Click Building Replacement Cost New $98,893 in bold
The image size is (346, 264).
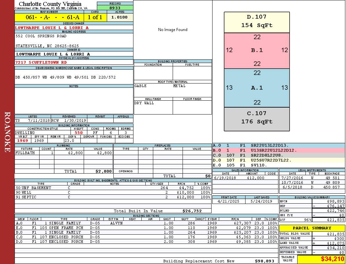coord(265,261)
